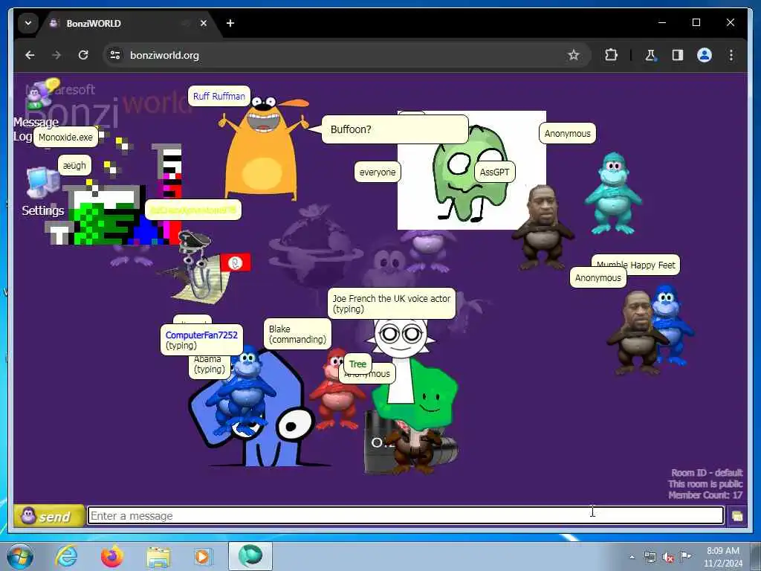The image size is (761, 571).
Task: Reload the bonziworld.org page
Action: pos(83,55)
